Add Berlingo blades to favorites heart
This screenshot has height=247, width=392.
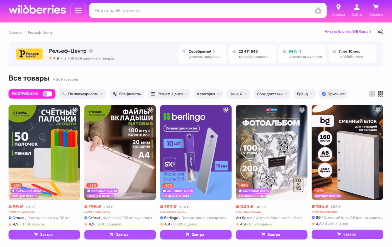[x=226, y=110]
